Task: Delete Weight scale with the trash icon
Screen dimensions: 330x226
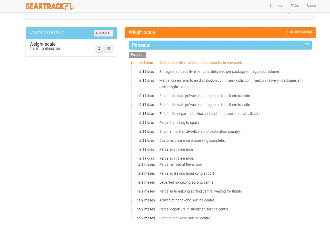Action: click(109, 49)
